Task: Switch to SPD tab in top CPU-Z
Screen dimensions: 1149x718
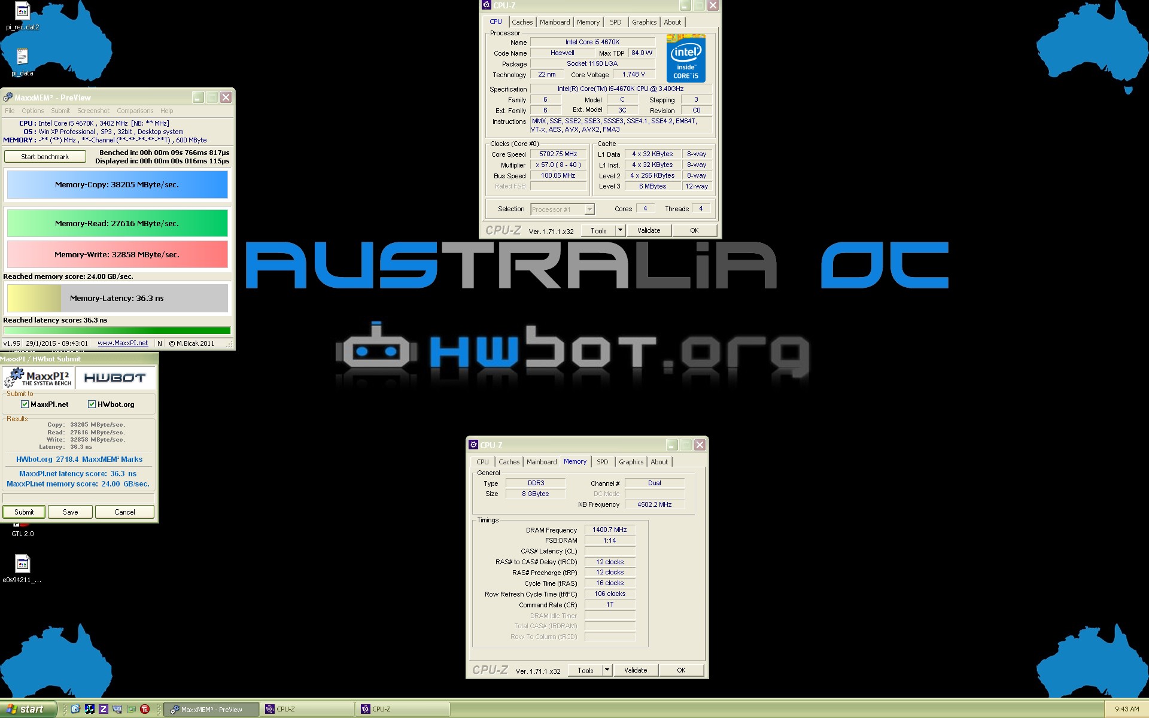Action: pos(616,22)
